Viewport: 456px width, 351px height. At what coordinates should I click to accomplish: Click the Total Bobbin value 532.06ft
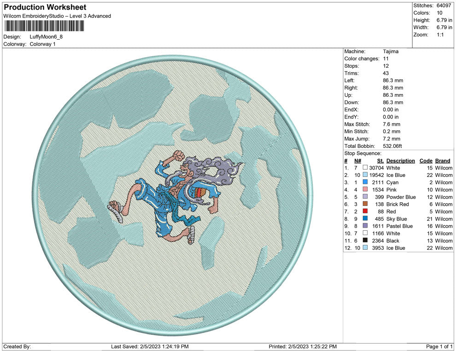(x=393, y=146)
